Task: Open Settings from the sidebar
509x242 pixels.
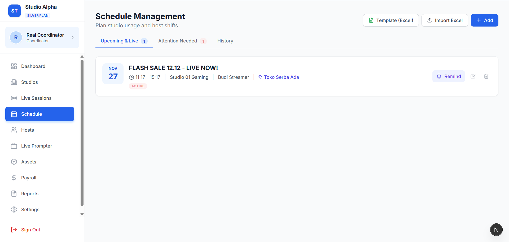Action: pos(30,210)
